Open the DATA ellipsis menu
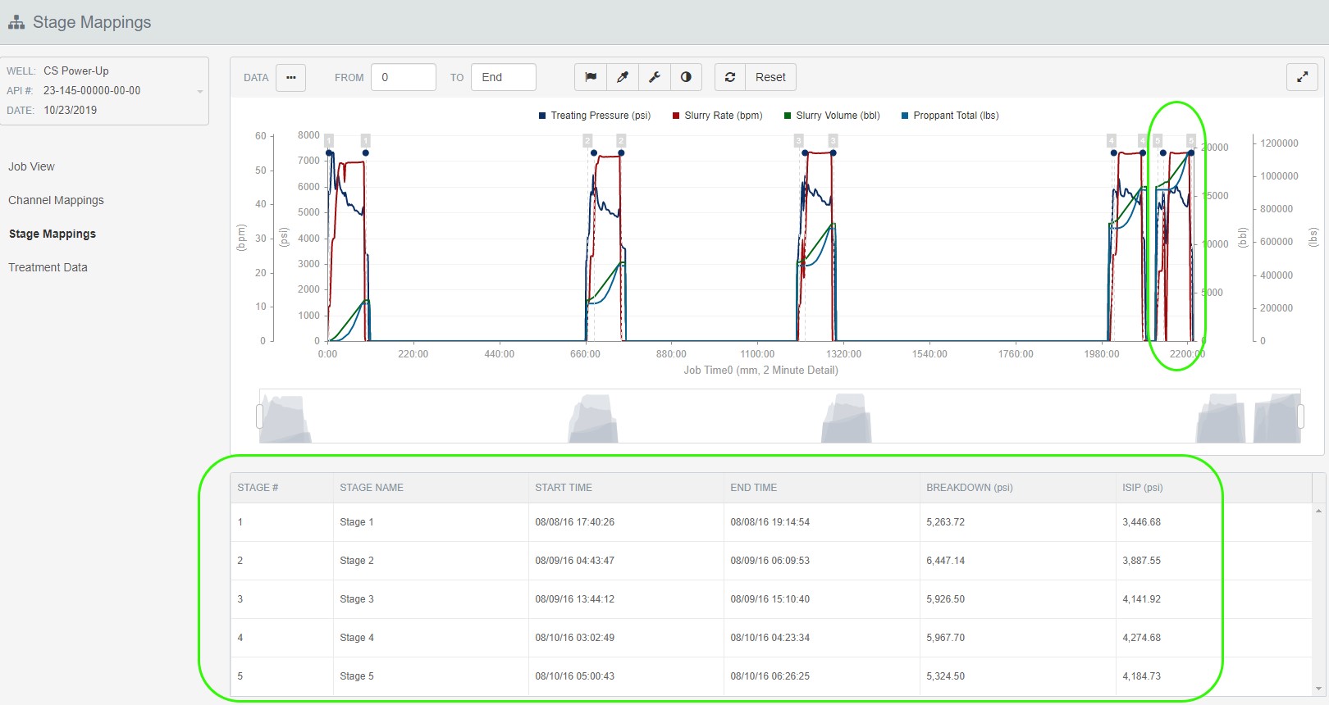This screenshot has height=705, width=1329. point(290,77)
